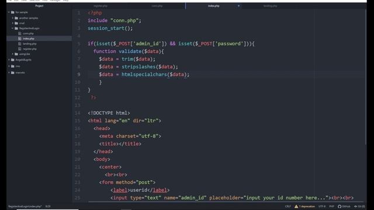Click the Git status entry in status bar

359,206
